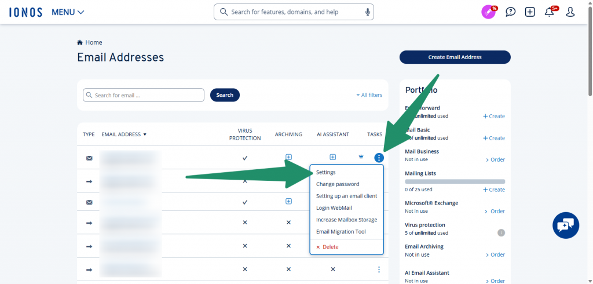
Task: Add archiving via plus icon in crown row
Action: click(x=288, y=156)
